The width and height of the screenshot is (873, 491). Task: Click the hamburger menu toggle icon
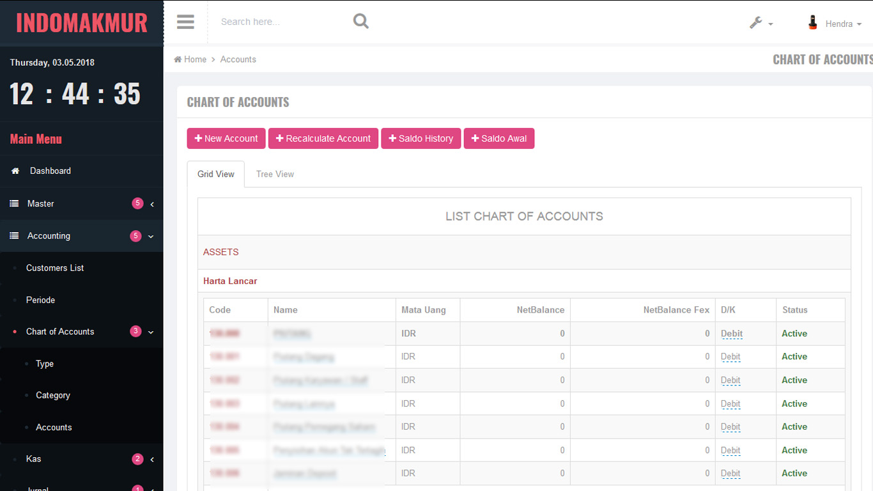tap(185, 22)
